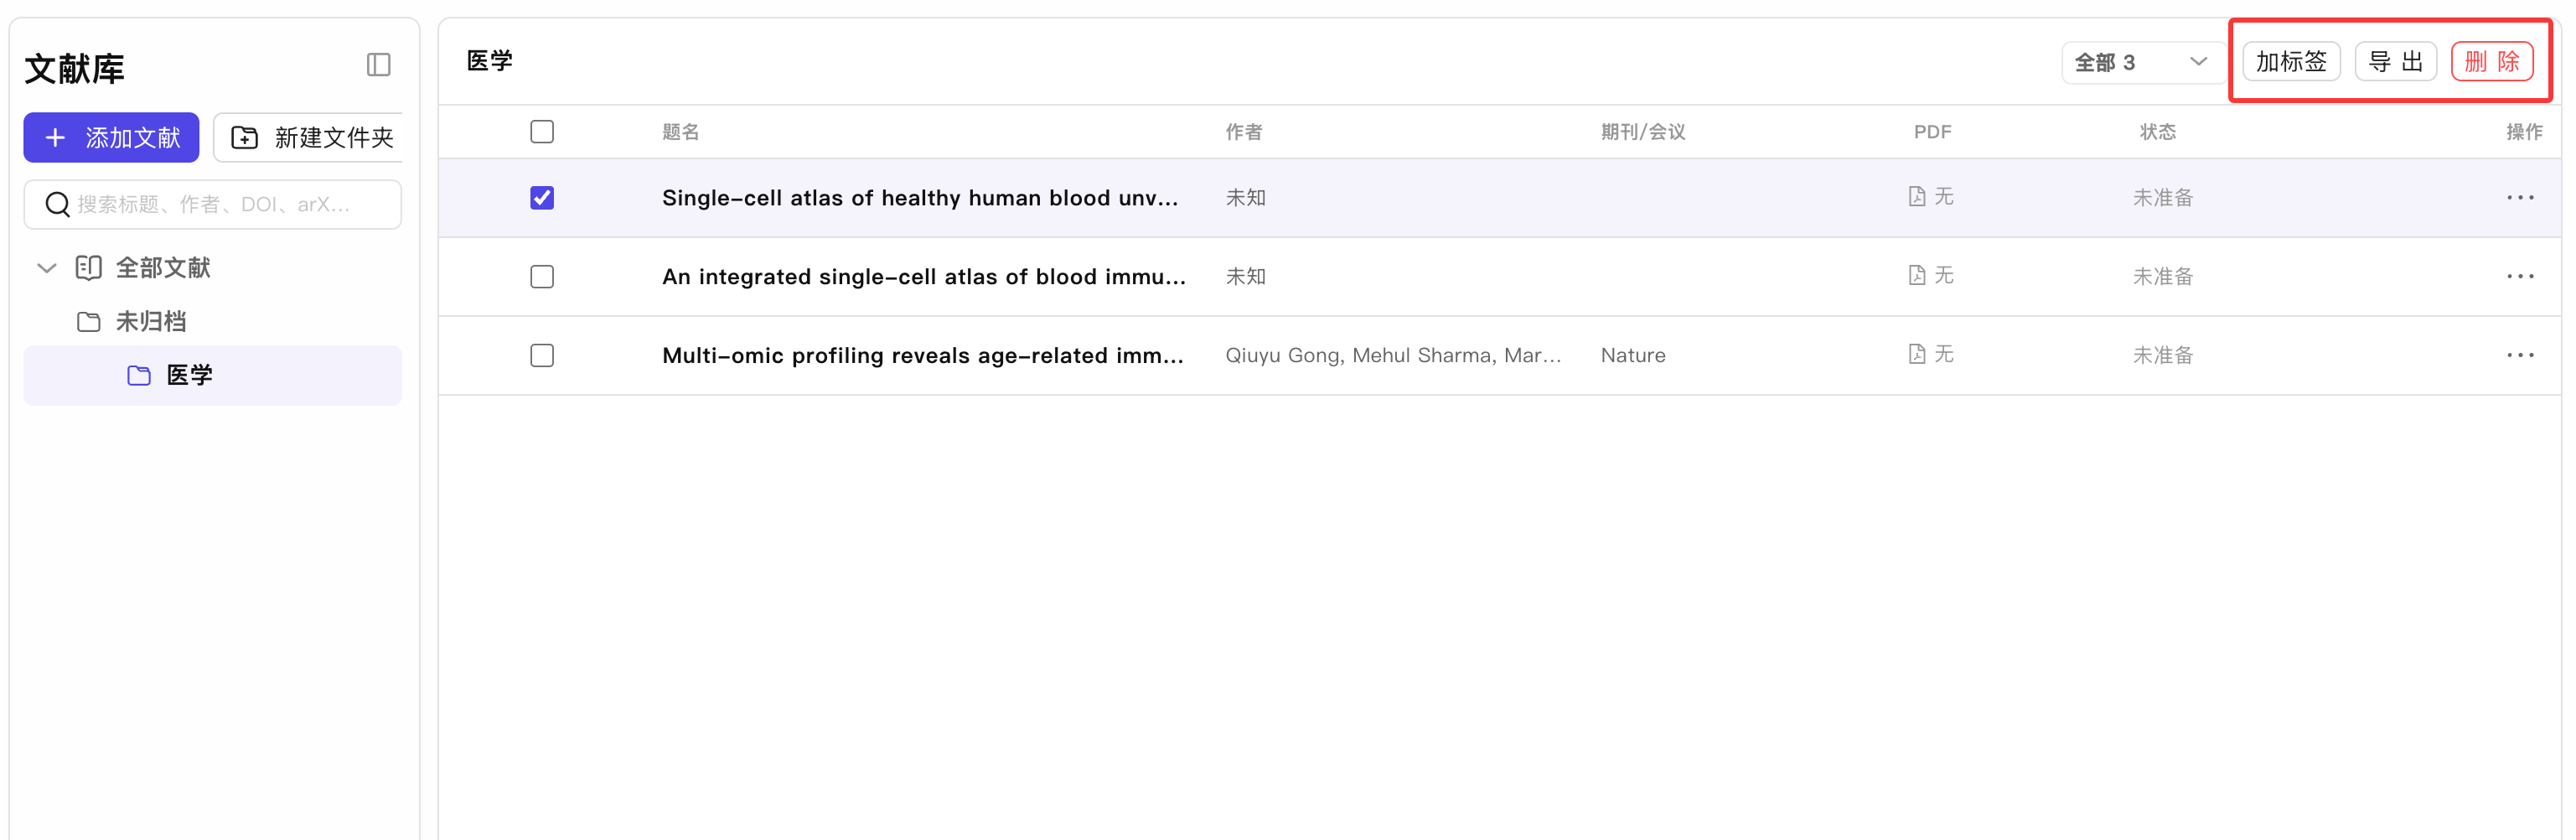Click the magnifier search icon
The height and width of the screenshot is (840, 2576).
tap(58, 205)
